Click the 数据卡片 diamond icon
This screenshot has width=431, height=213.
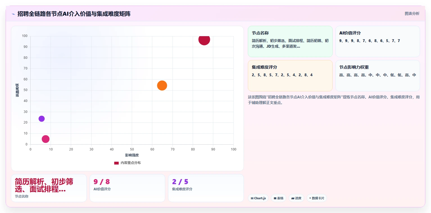(310, 198)
